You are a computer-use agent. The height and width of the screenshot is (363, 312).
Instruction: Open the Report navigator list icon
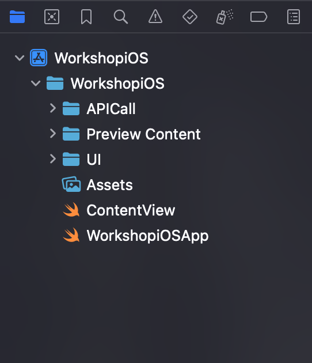(x=294, y=17)
